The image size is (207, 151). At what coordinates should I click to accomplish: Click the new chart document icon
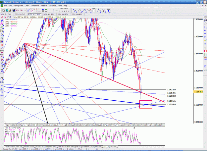[x=4, y=10]
